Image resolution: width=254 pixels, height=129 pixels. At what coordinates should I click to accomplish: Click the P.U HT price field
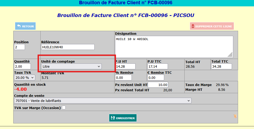125,66
